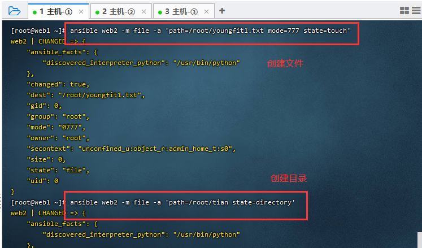This screenshot has width=422, height=248.
Task: Switch to tab 2 主机-②
Action: (x=121, y=11)
